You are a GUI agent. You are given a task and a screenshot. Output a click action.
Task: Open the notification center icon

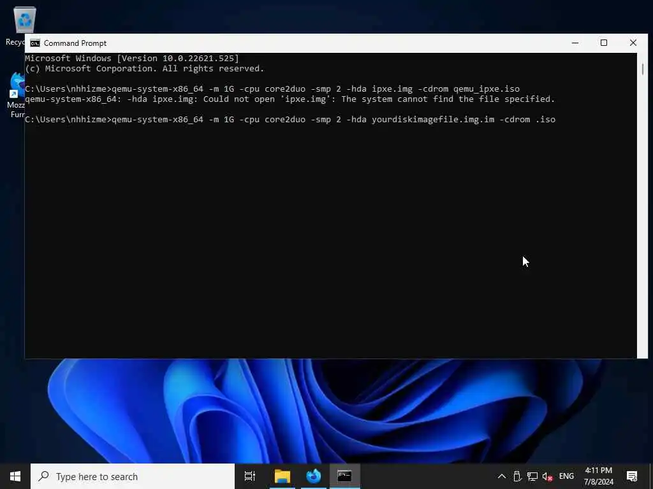point(632,476)
